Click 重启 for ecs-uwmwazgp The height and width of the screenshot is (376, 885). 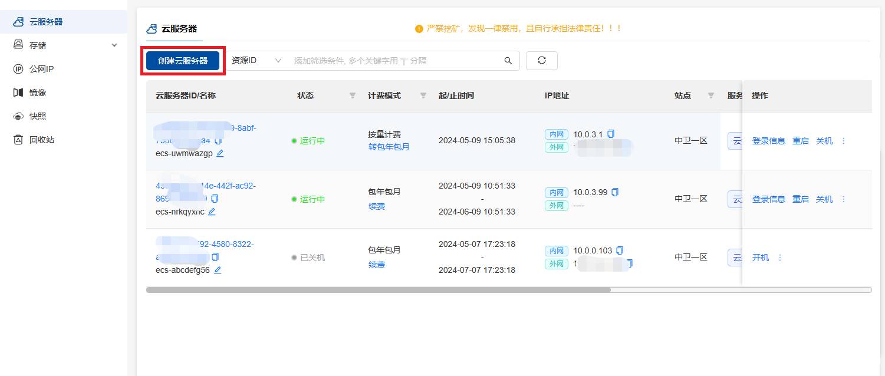(801, 141)
